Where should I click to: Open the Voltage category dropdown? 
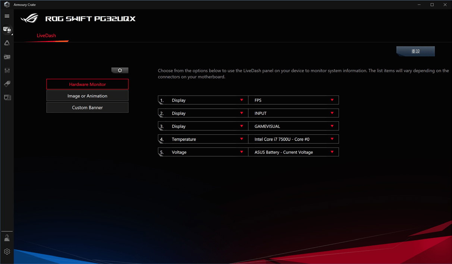point(203,152)
